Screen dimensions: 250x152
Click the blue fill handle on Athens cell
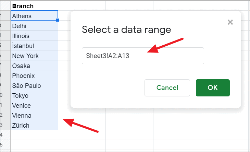[x=58, y=20]
